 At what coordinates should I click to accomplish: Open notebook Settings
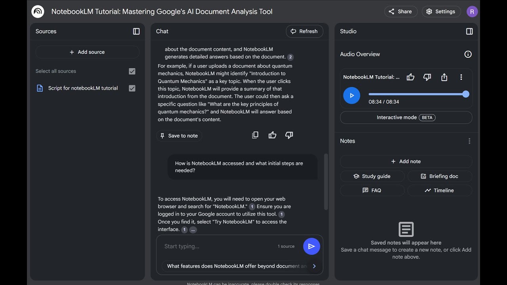[441, 11]
